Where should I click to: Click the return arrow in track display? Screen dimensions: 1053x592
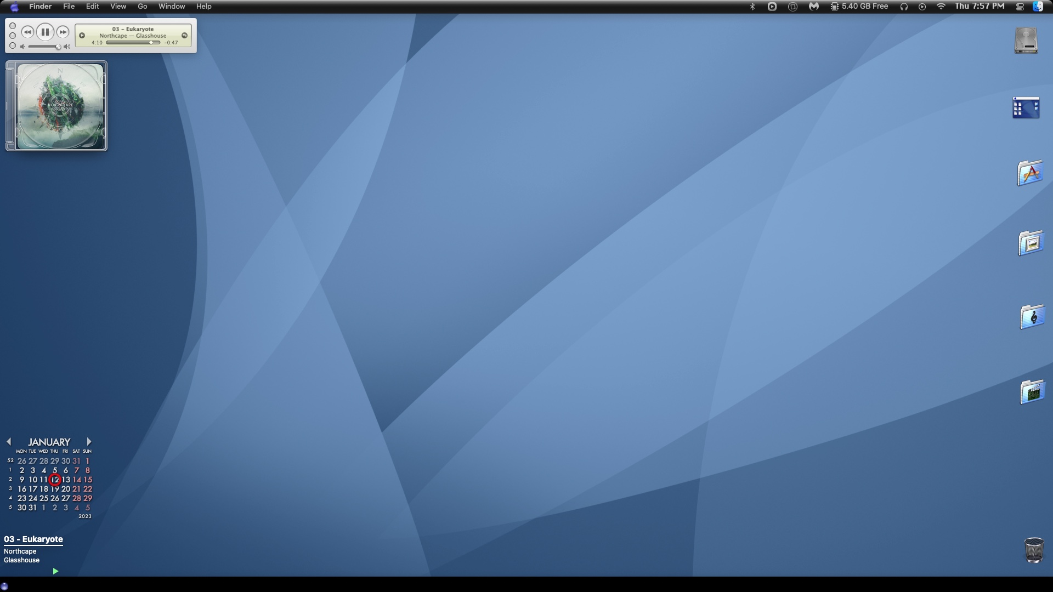[184, 36]
